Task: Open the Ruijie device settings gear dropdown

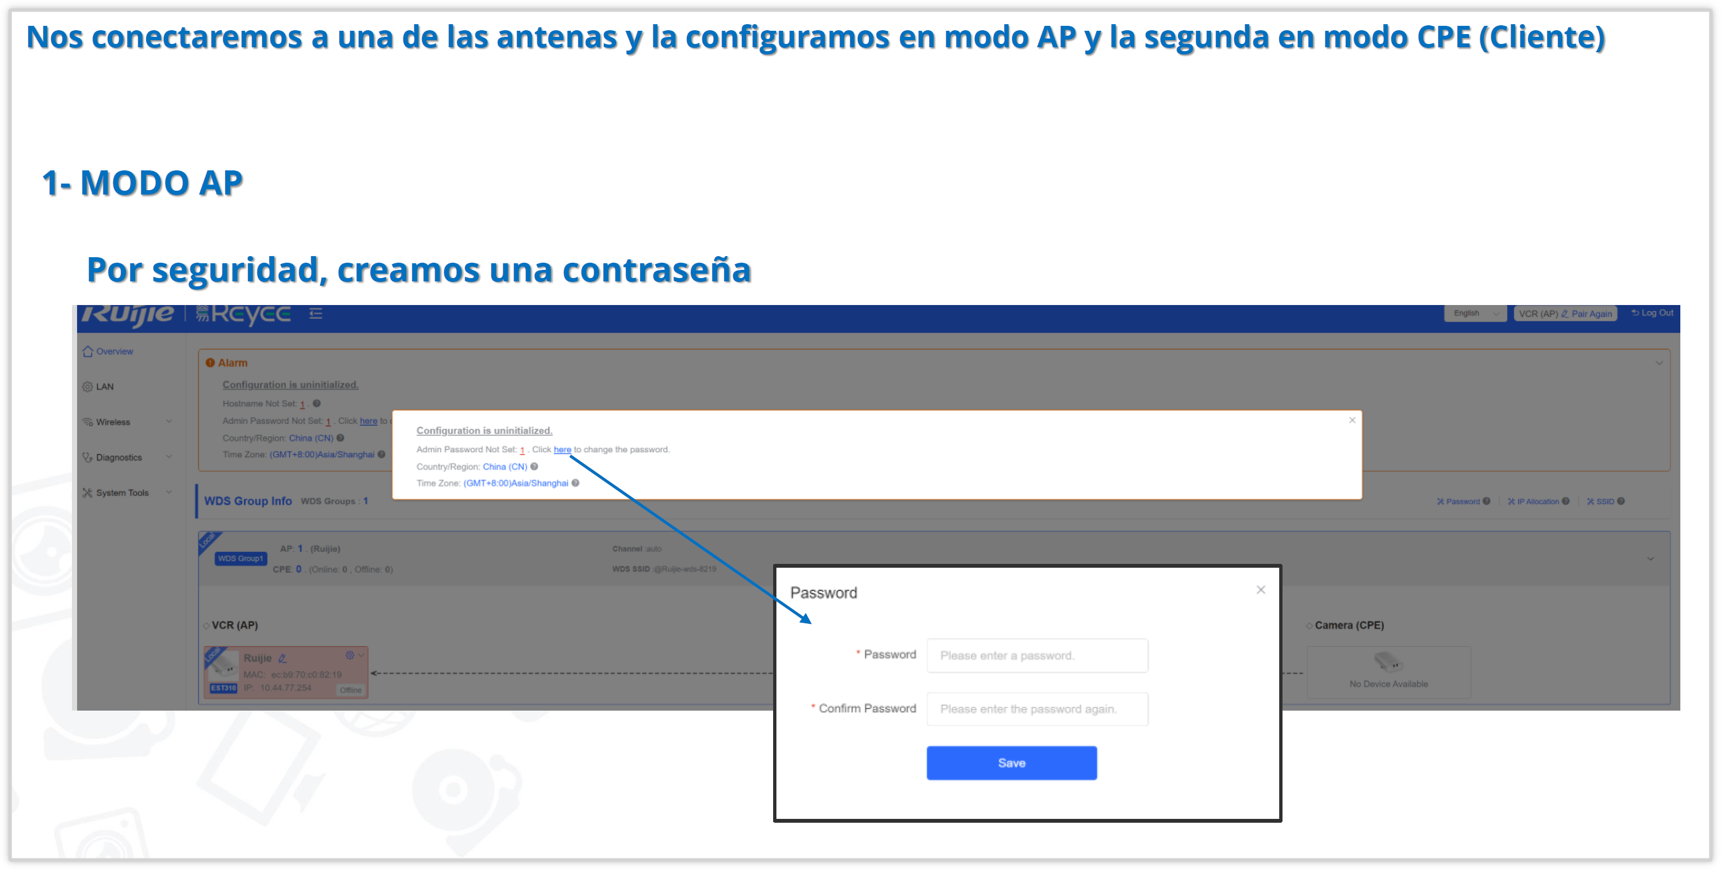Action: (355, 656)
